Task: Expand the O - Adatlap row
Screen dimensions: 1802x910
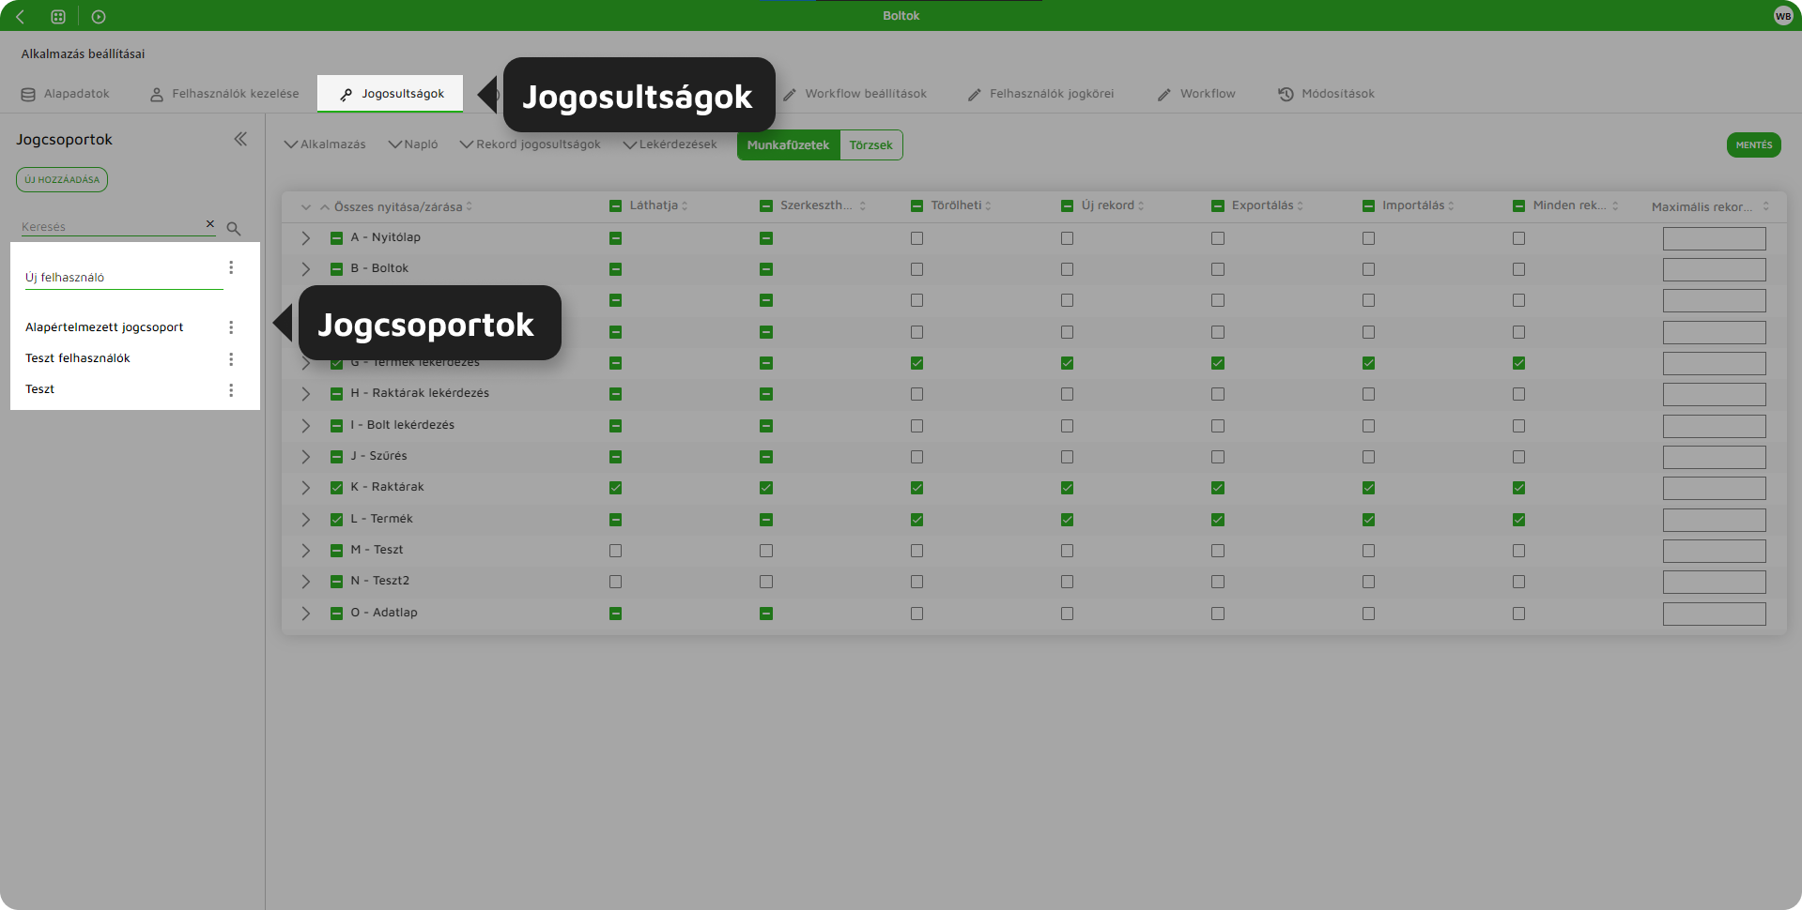Action: coord(305,614)
